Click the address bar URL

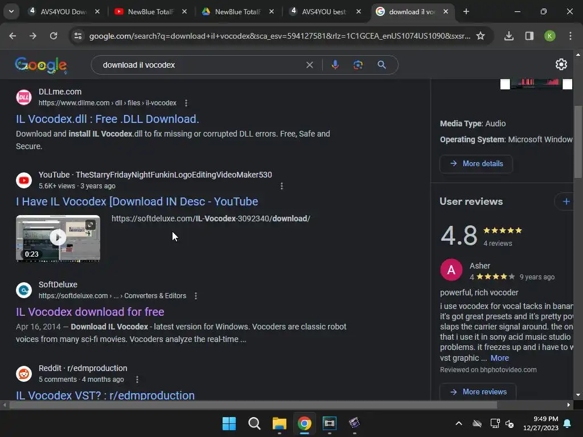pos(280,36)
